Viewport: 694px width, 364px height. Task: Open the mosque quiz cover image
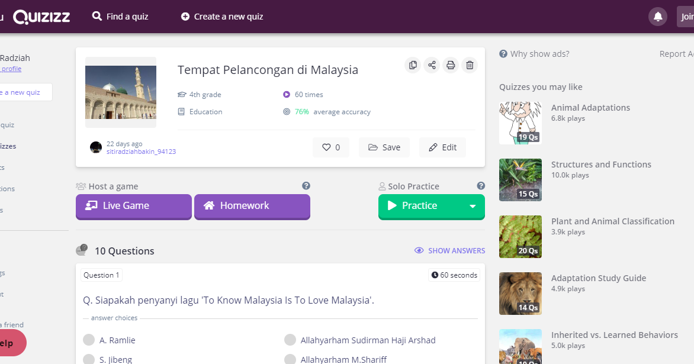pyautogui.click(x=121, y=92)
